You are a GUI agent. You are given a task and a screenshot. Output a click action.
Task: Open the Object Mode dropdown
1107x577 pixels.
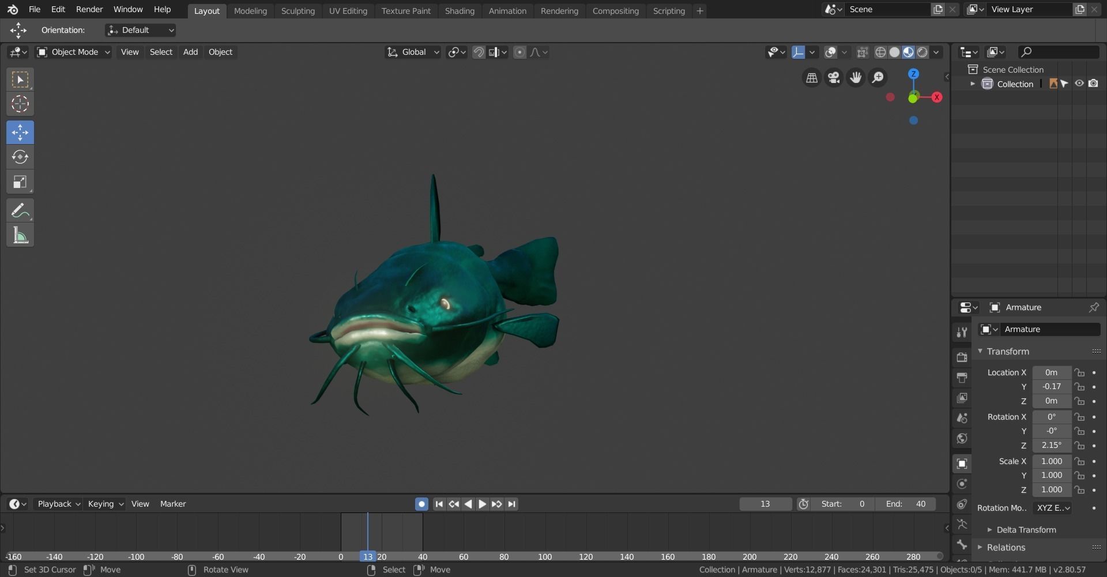pos(73,52)
